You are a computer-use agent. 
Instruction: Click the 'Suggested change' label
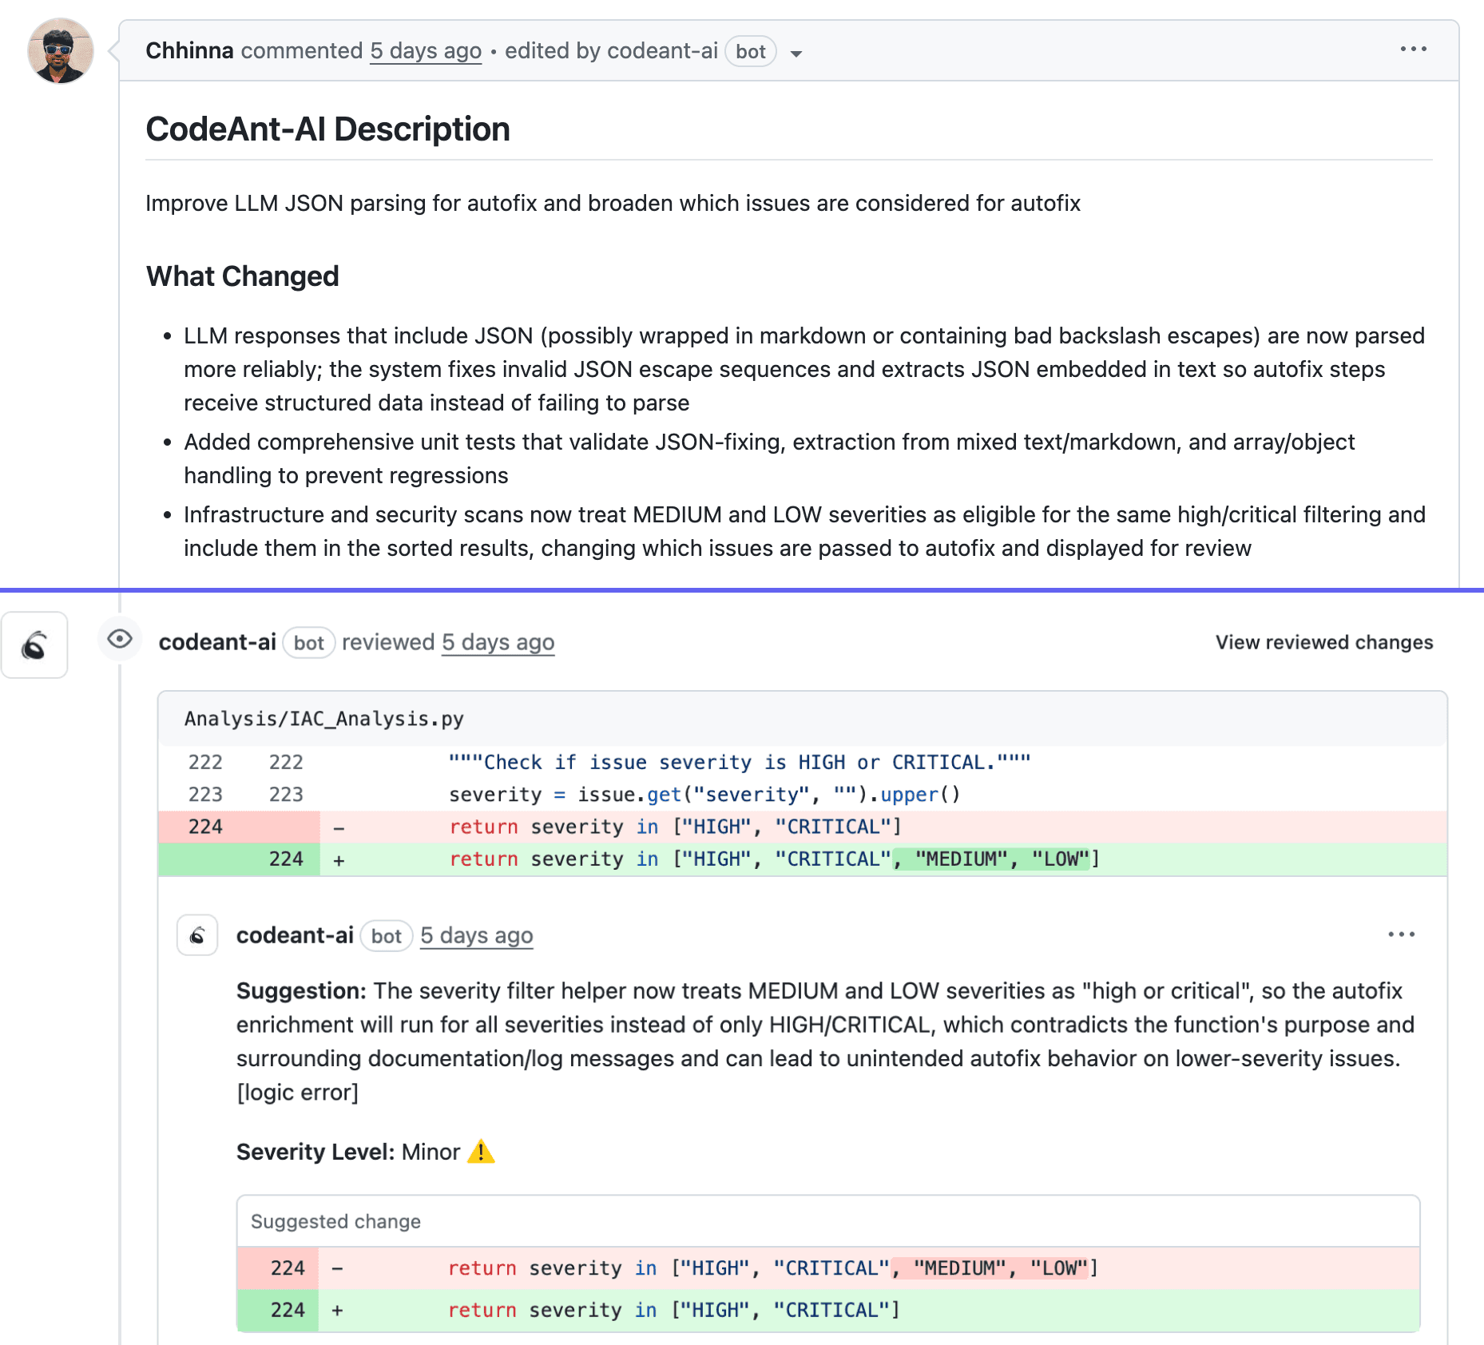coord(335,1221)
